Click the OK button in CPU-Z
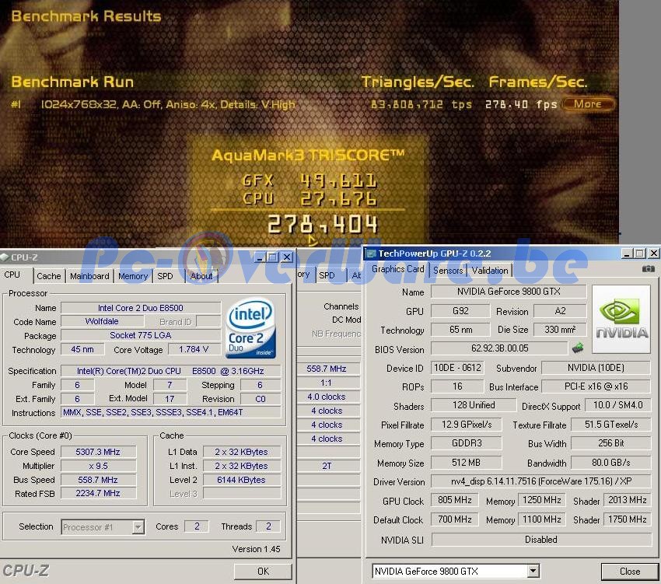The image size is (661, 584). 263,572
